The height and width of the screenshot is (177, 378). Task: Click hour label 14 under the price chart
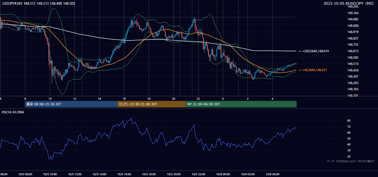coord(99,99)
